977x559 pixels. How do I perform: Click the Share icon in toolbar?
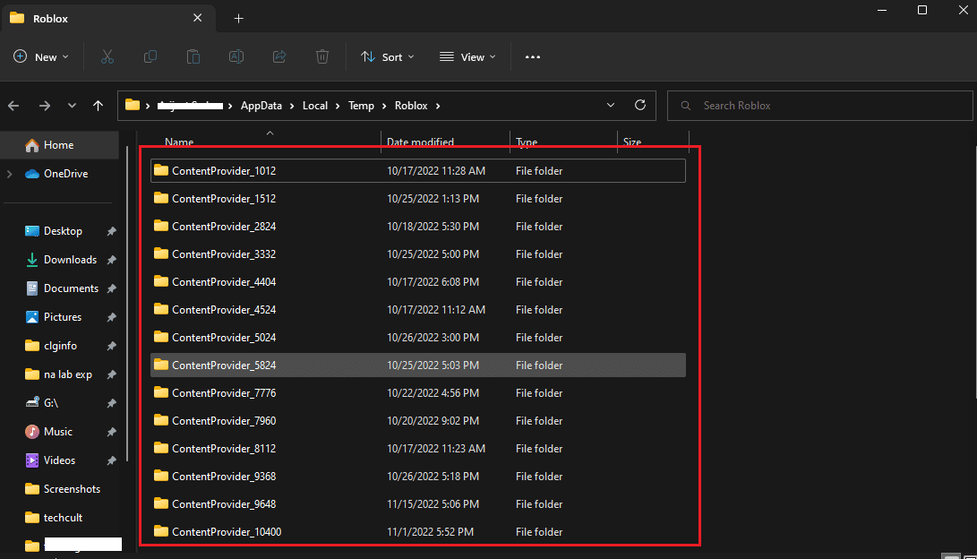coord(279,56)
